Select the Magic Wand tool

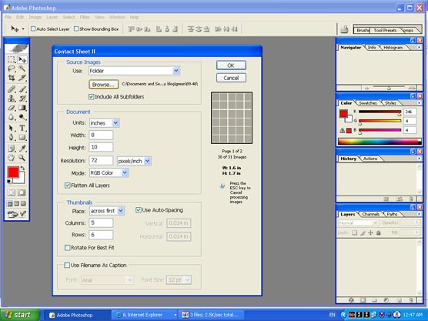point(22,69)
